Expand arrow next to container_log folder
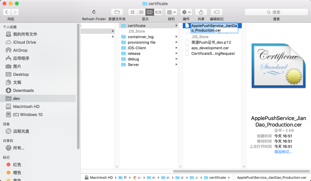This screenshot has width=311, height=181. click(176, 36)
